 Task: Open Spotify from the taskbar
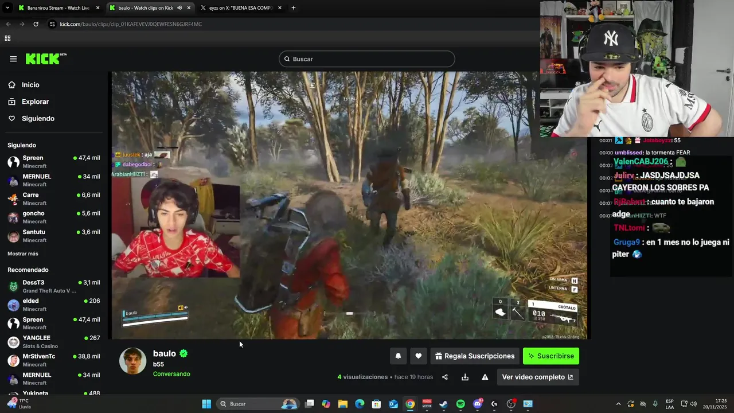point(460,404)
